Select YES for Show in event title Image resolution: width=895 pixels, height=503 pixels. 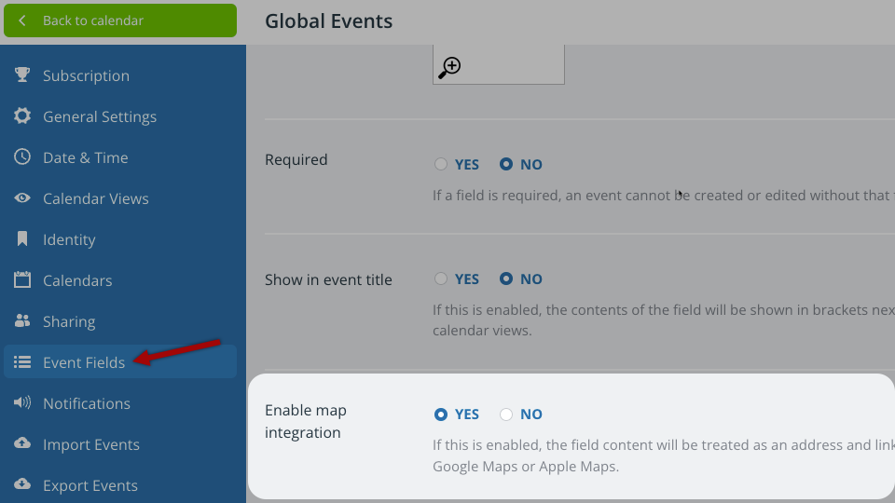441,279
